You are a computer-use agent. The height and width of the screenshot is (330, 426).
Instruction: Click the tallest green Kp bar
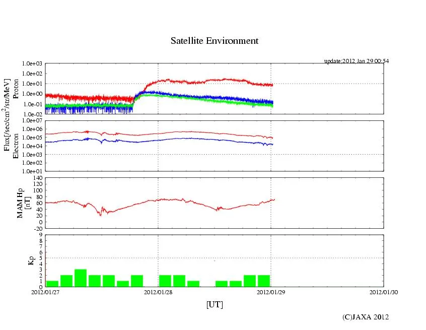pos(81,278)
